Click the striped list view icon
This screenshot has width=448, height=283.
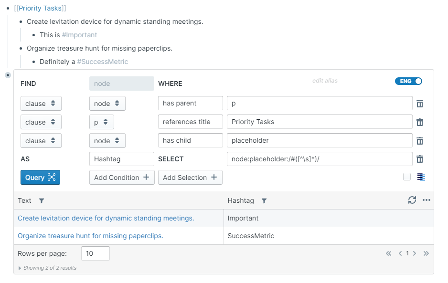[x=421, y=177]
